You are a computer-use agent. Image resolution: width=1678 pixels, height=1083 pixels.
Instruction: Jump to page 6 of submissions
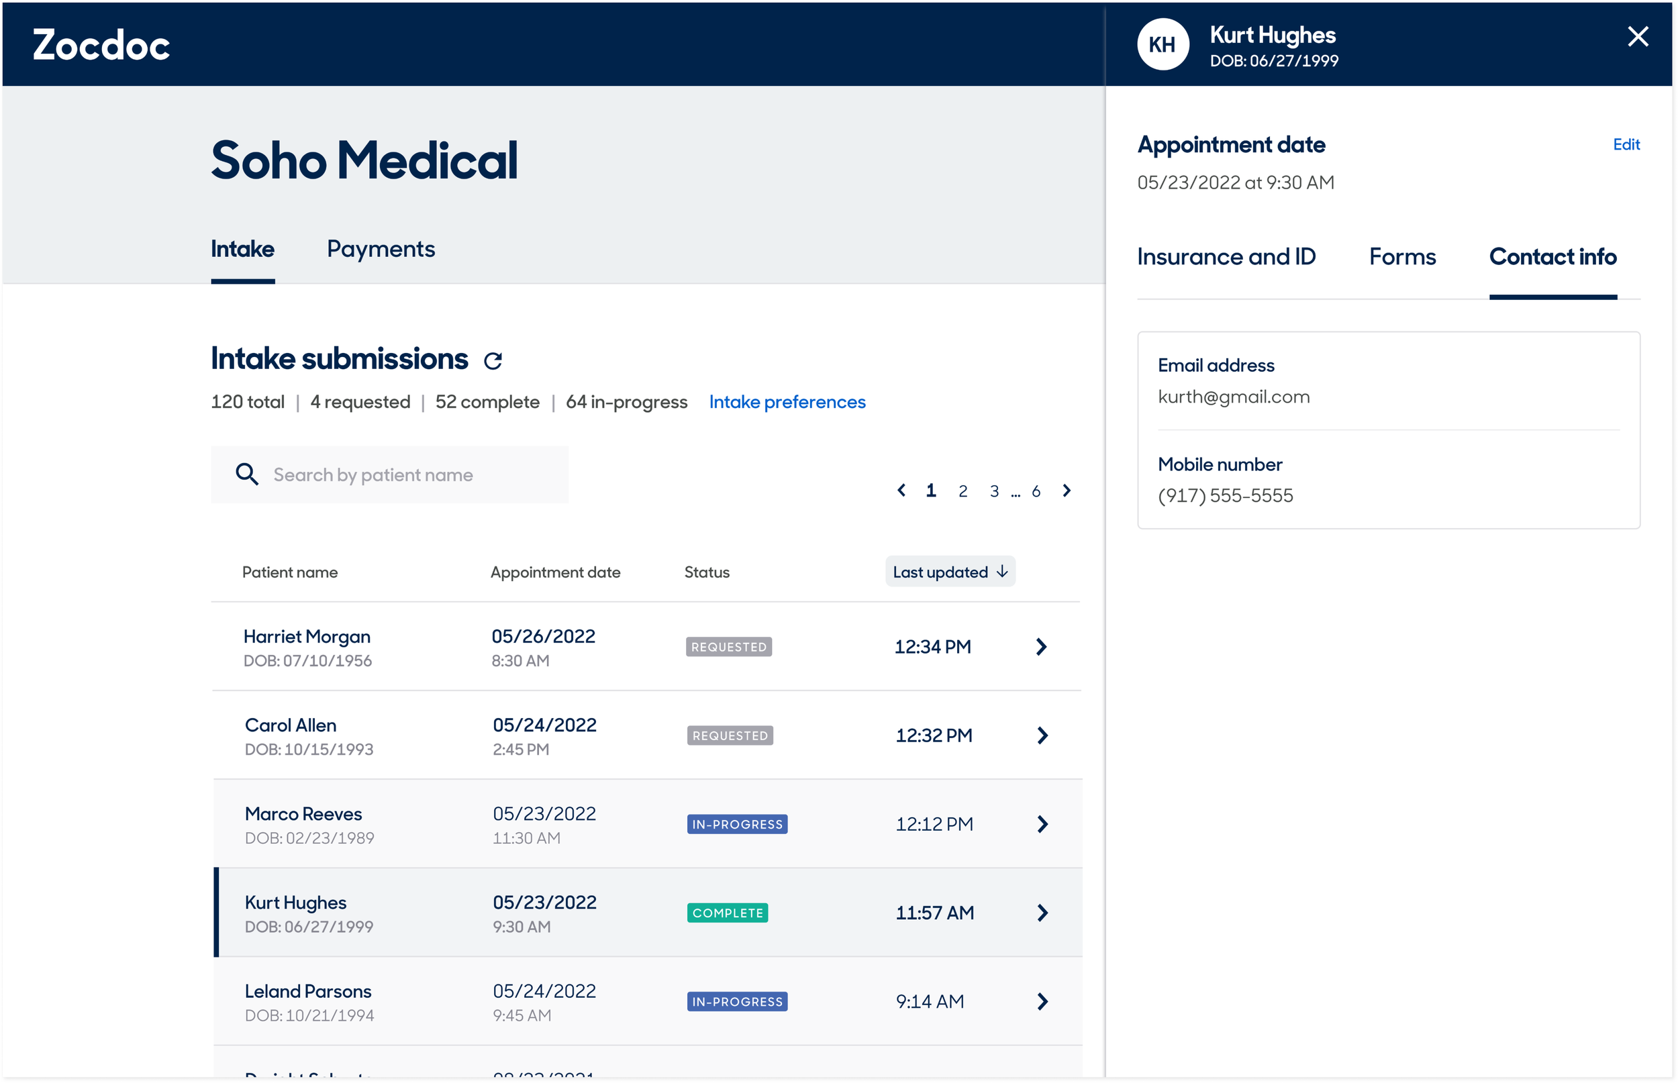click(1035, 491)
